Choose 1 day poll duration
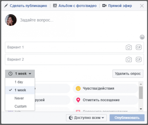 [20, 82]
